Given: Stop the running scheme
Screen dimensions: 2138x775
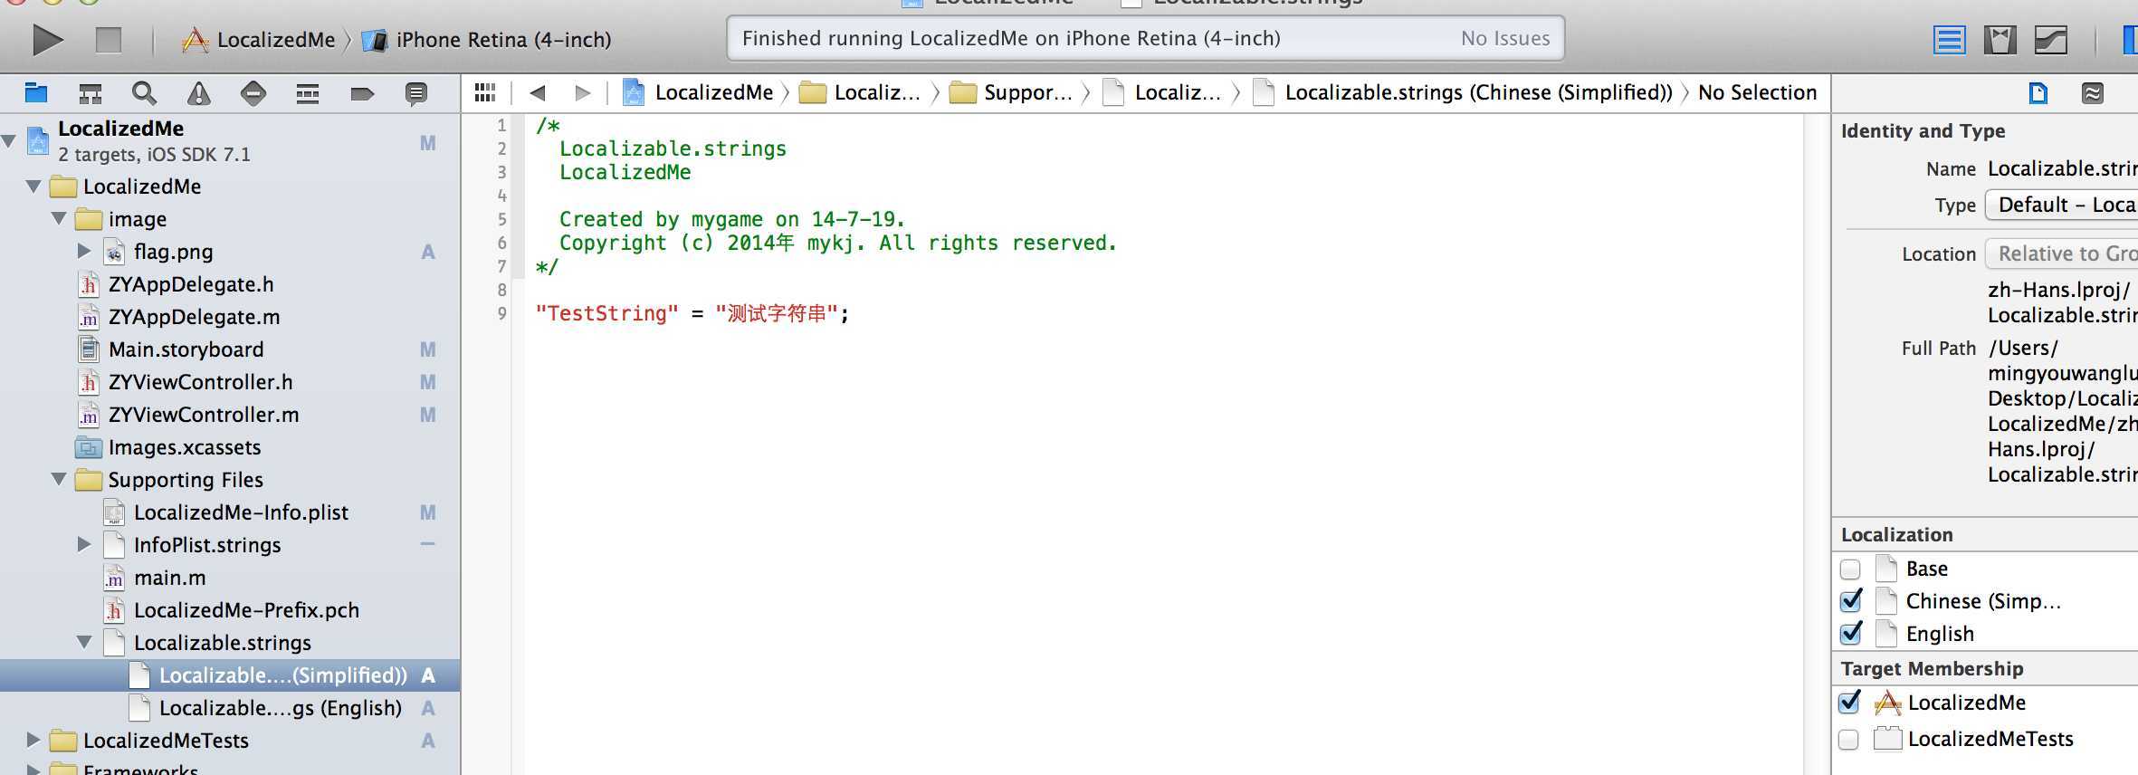Looking at the screenshot, I should (x=109, y=40).
